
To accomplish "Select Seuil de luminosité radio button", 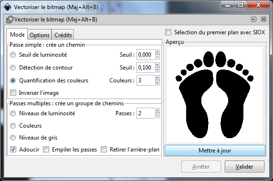I will 13,55.
